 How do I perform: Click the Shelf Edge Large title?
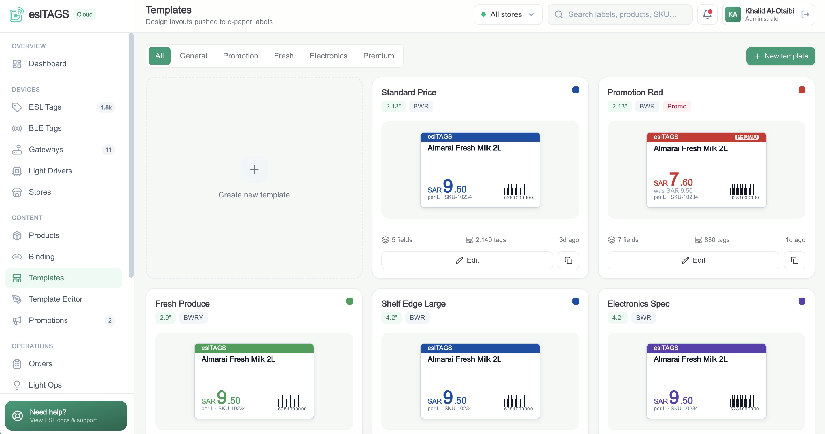(413, 304)
